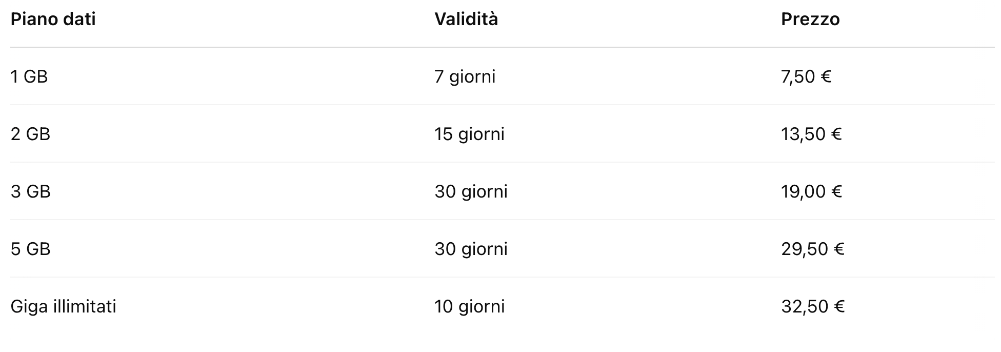Click the divider line below the table header

pyautogui.click(x=500, y=47)
